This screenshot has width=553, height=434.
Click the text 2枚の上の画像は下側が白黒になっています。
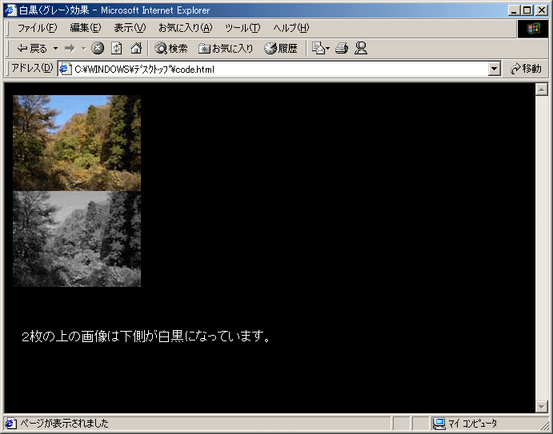pos(146,336)
